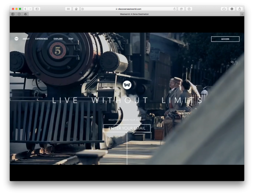This screenshot has width=254, height=195.
Task: Enter full screen with green button
Action: (x=20, y=9)
